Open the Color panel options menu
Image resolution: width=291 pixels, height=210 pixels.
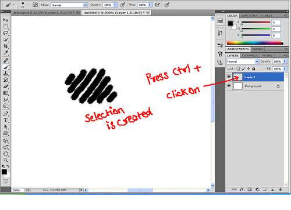tap(286, 16)
